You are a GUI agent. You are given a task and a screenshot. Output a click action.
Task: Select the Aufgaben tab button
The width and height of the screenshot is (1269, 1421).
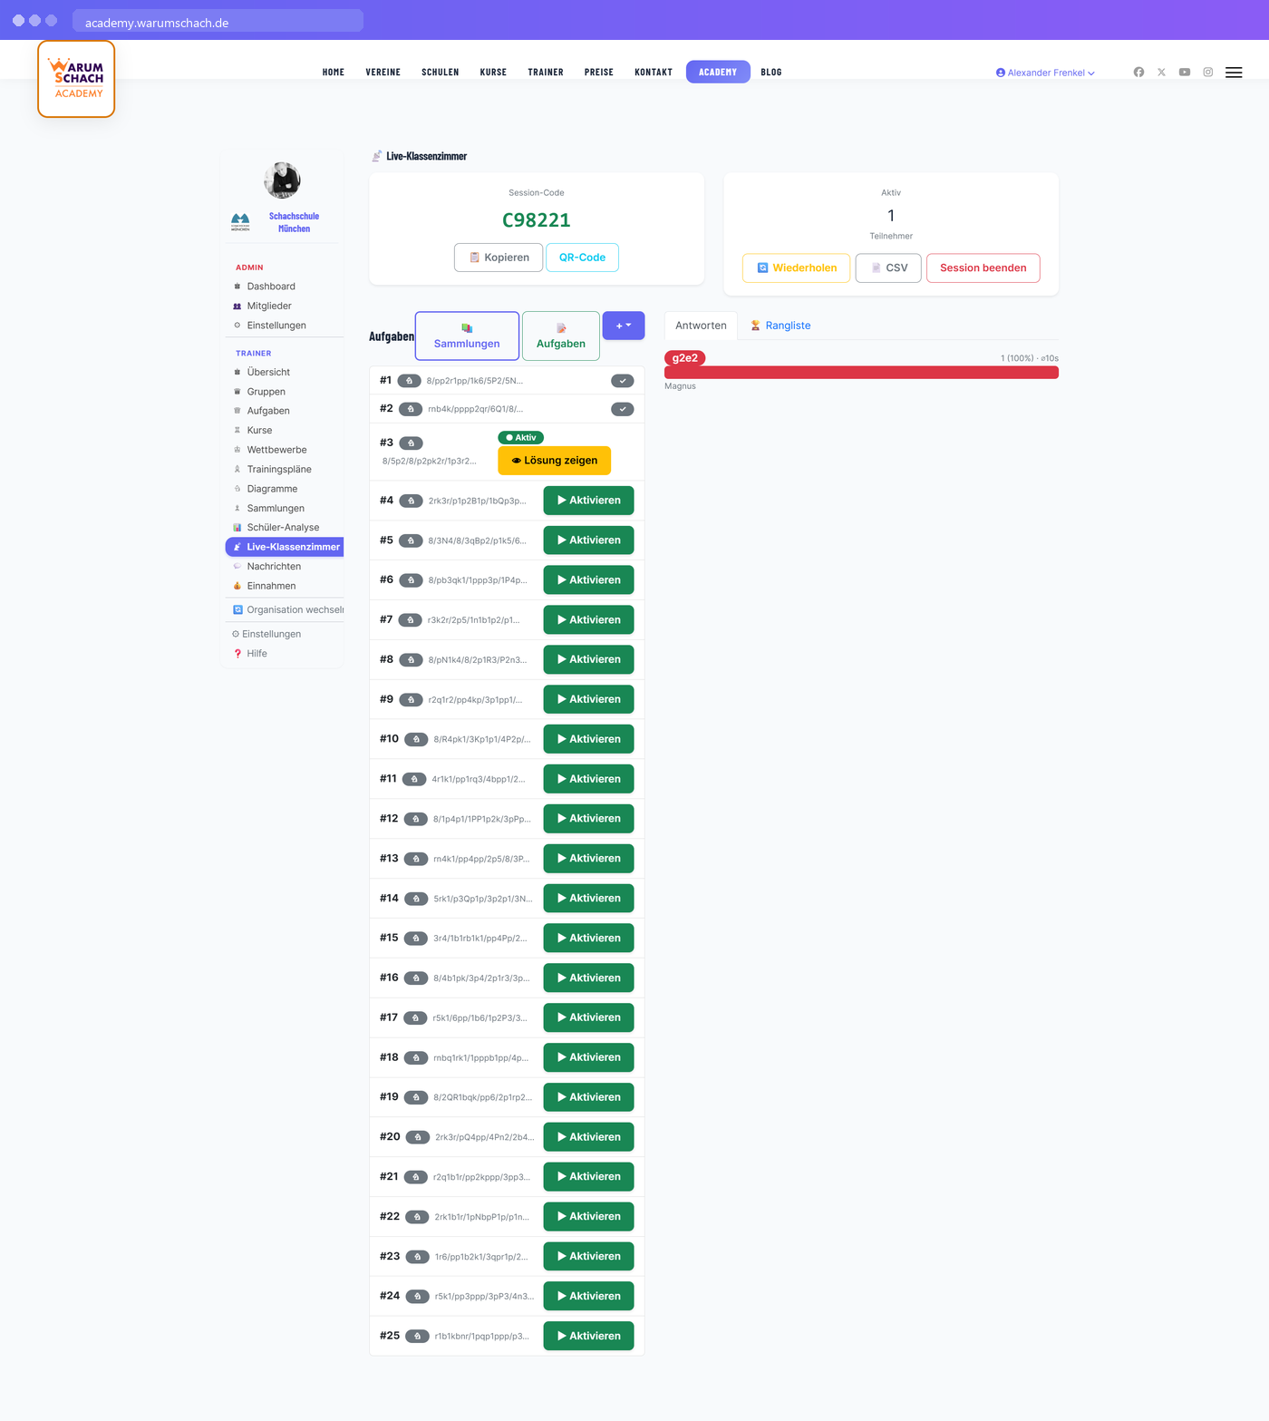click(x=561, y=336)
